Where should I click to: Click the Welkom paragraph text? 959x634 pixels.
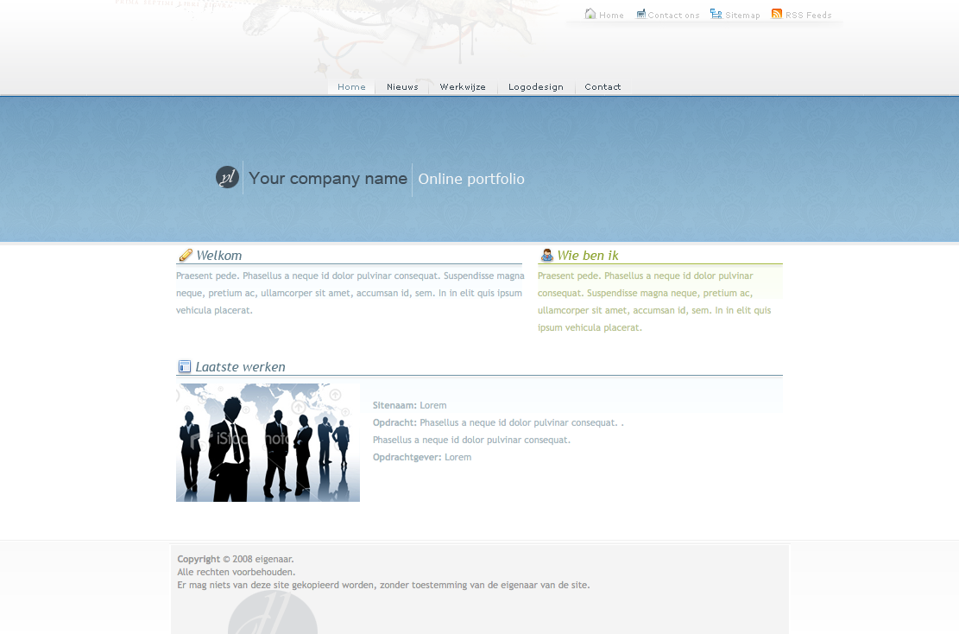[350, 293]
